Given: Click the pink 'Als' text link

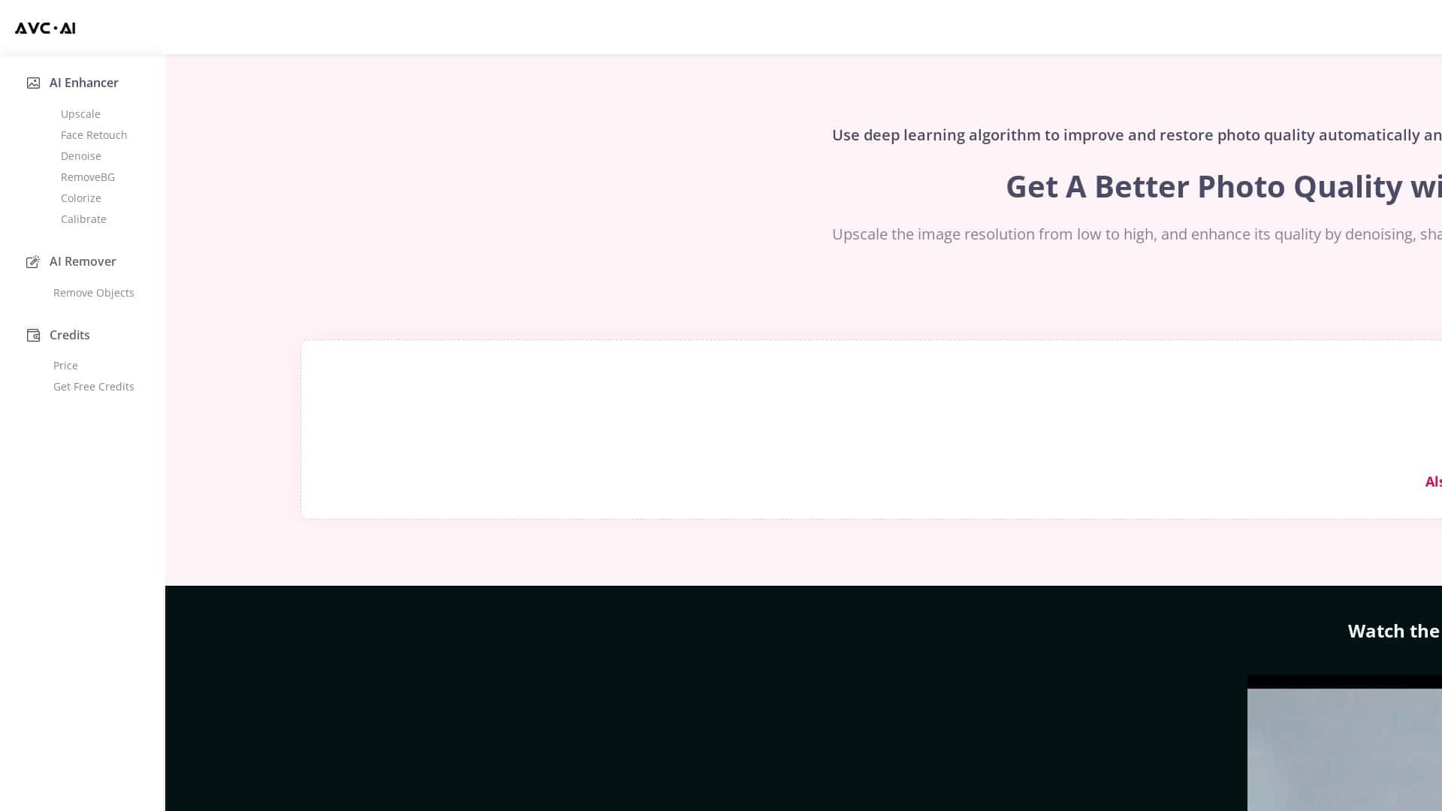Looking at the screenshot, I should pos(1432,481).
